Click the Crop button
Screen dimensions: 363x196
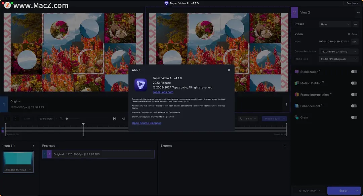point(352,34)
